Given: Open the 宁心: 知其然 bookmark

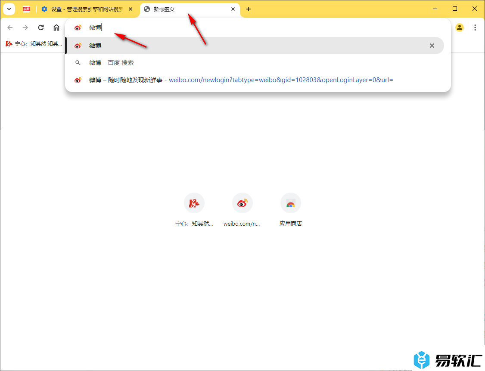Looking at the screenshot, I should pos(34,44).
